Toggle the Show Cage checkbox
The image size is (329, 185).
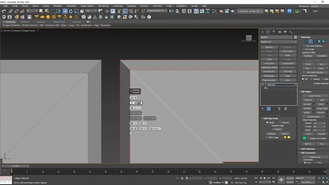pyautogui.click(x=267, y=137)
